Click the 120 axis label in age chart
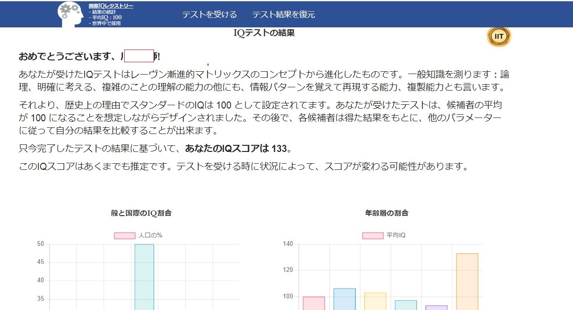Image resolution: width=573 pixels, height=310 pixels. (289, 270)
